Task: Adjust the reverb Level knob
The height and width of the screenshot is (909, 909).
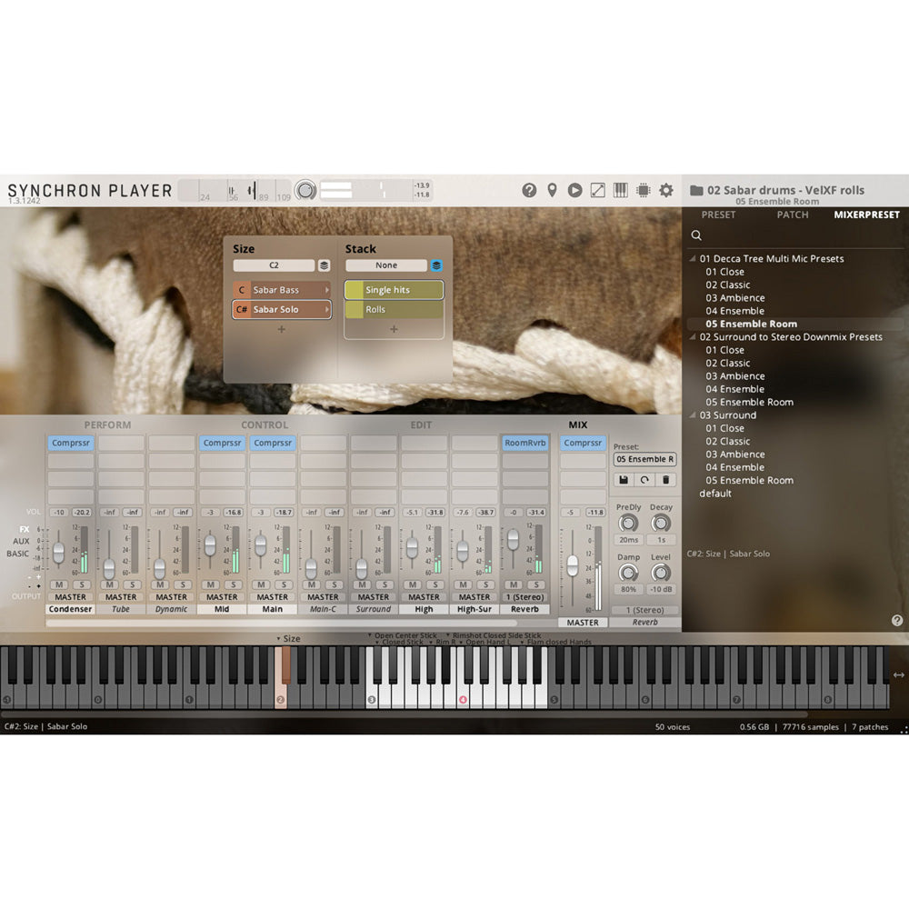Action: (661, 573)
